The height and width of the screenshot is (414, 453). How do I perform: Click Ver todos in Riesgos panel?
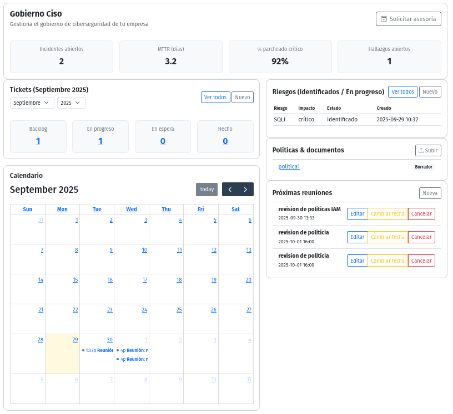[x=402, y=92]
